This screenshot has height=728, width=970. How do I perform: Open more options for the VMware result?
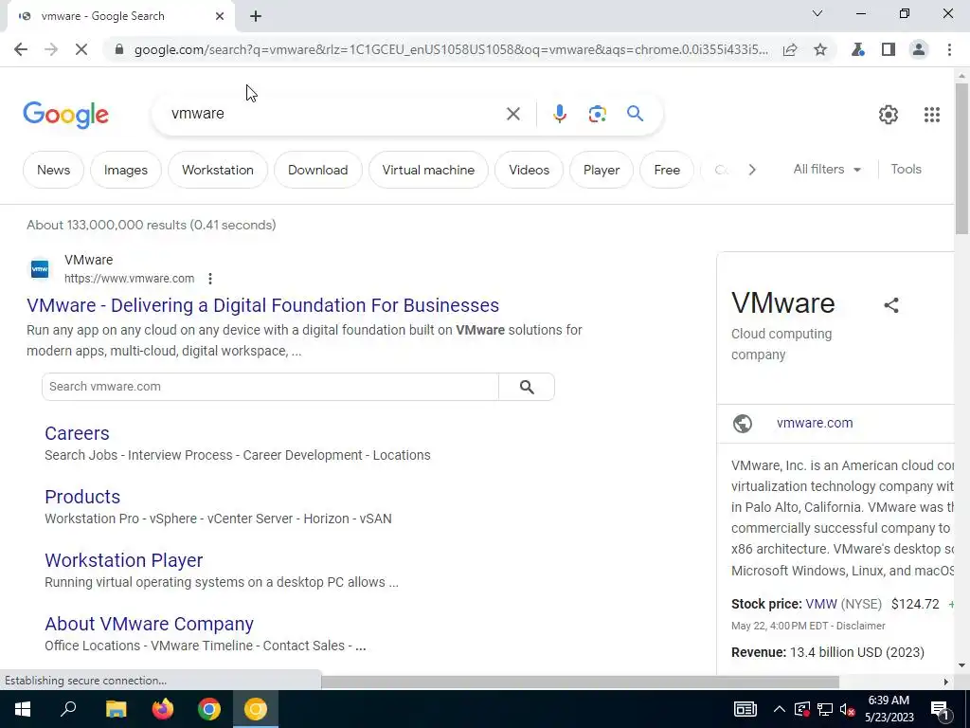[210, 279]
